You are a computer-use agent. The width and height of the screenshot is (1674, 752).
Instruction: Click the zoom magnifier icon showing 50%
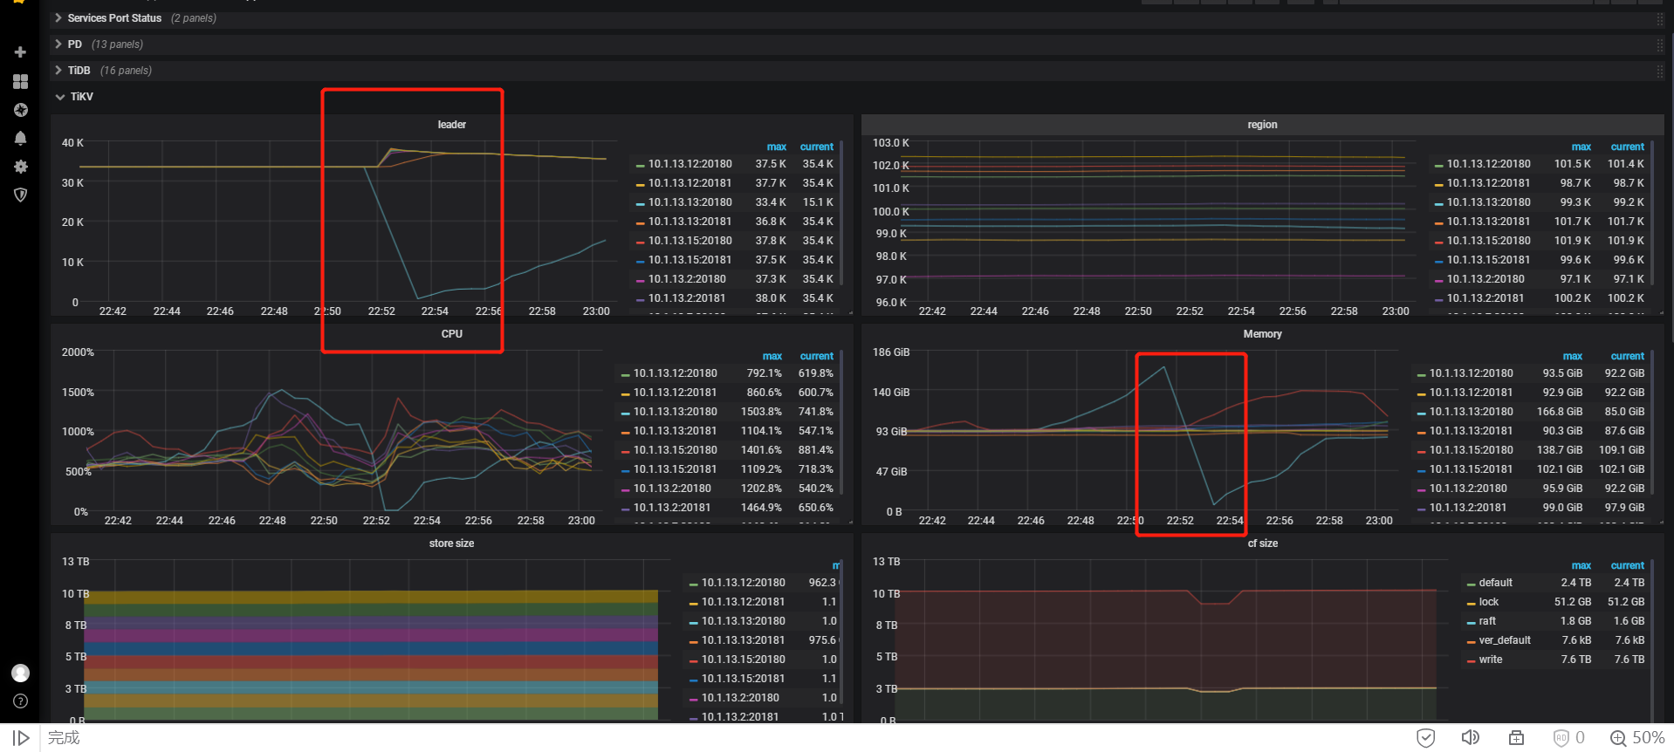[x=1617, y=738]
